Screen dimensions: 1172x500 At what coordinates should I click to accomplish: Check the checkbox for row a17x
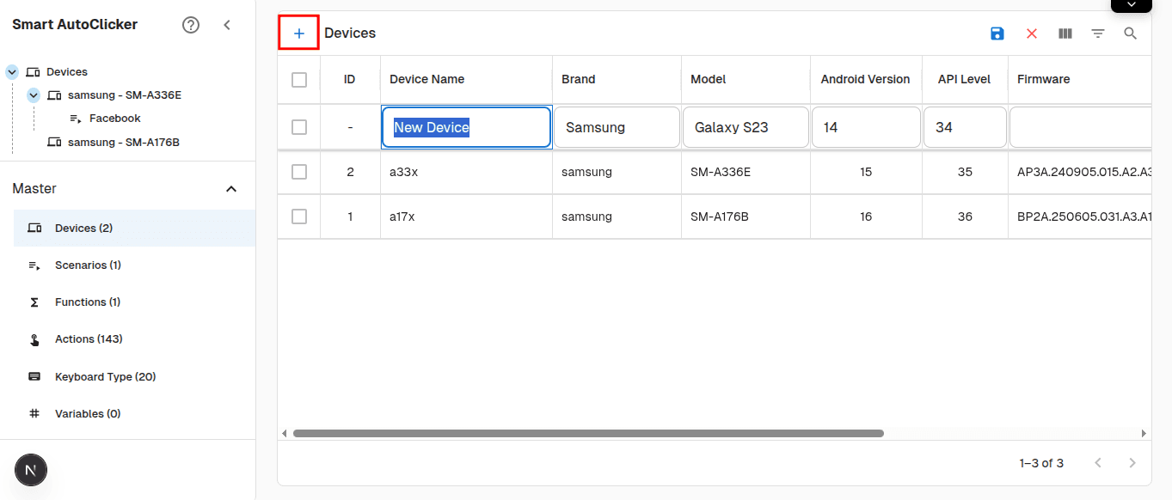[x=298, y=216]
